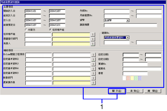Viewport: 167px width, 111px height.
Task: Click the 自定日期1 end field
Action: (153, 55)
